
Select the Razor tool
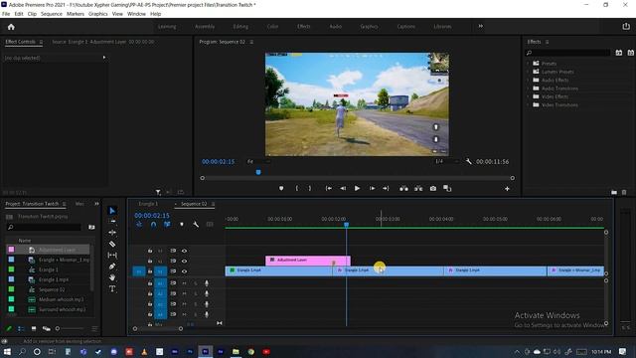coord(112,244)
